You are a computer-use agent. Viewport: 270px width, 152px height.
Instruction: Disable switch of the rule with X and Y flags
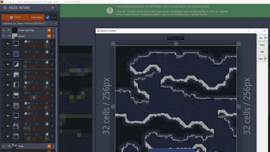pos(8,126)
